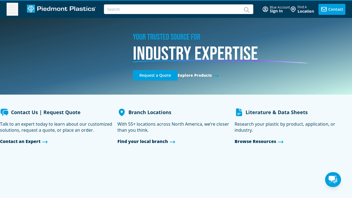Screen dimensions: 352x198
Task: Click the arrow after Find your local branch
Action: coord(172,142)
